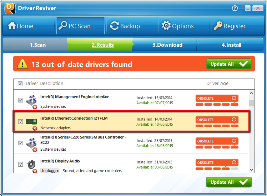
Task: Select Intel(R) Ethernet Connection I217-LM name
Action: [74, 118]
